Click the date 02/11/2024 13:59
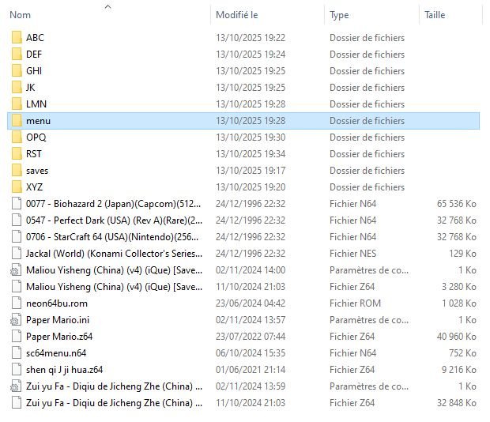The image size is (490, 422). click(x=251, y=386)
